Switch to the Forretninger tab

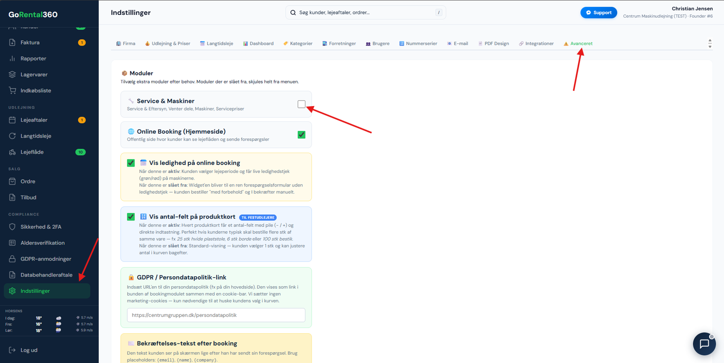tap(339, 44)
